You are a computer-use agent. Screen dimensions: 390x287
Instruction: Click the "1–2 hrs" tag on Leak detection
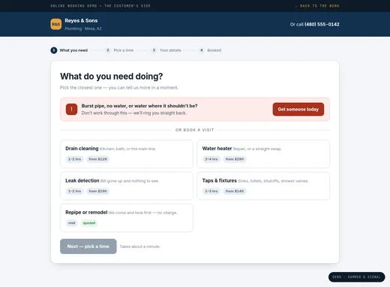75,191
